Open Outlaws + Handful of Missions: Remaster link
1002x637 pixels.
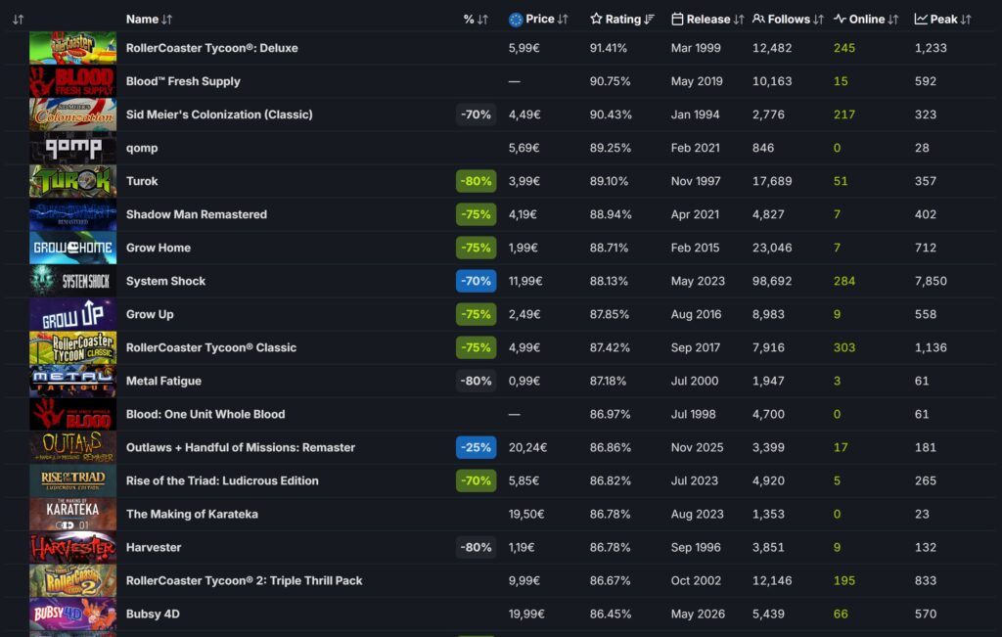pos(241,447)
